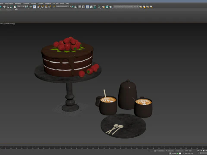
Task: Open the reference coordinate system dropdown
Action: point(21,6)
